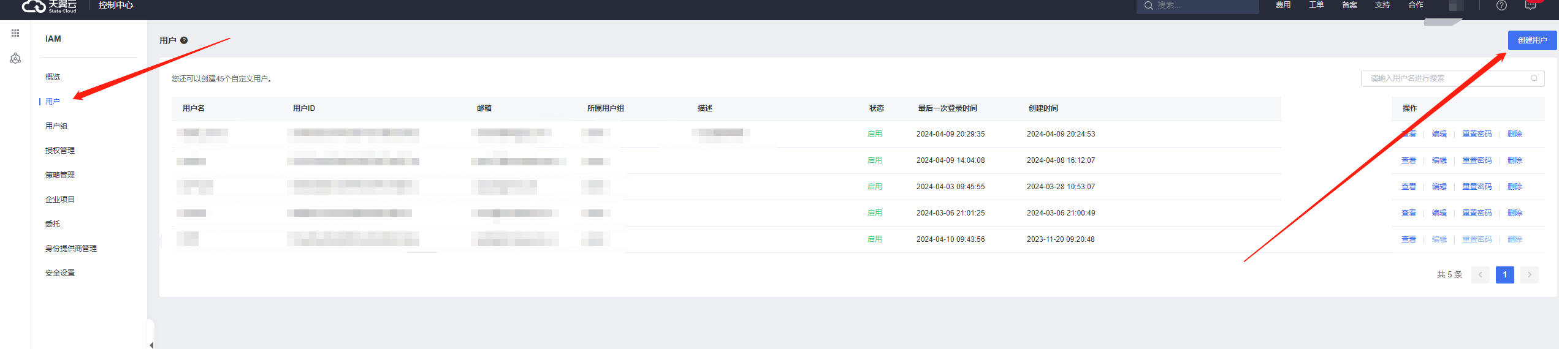Click the IAM service icon in left rail
The height and width of the screenshot is (349, 1559).
[x=15, y=58]
